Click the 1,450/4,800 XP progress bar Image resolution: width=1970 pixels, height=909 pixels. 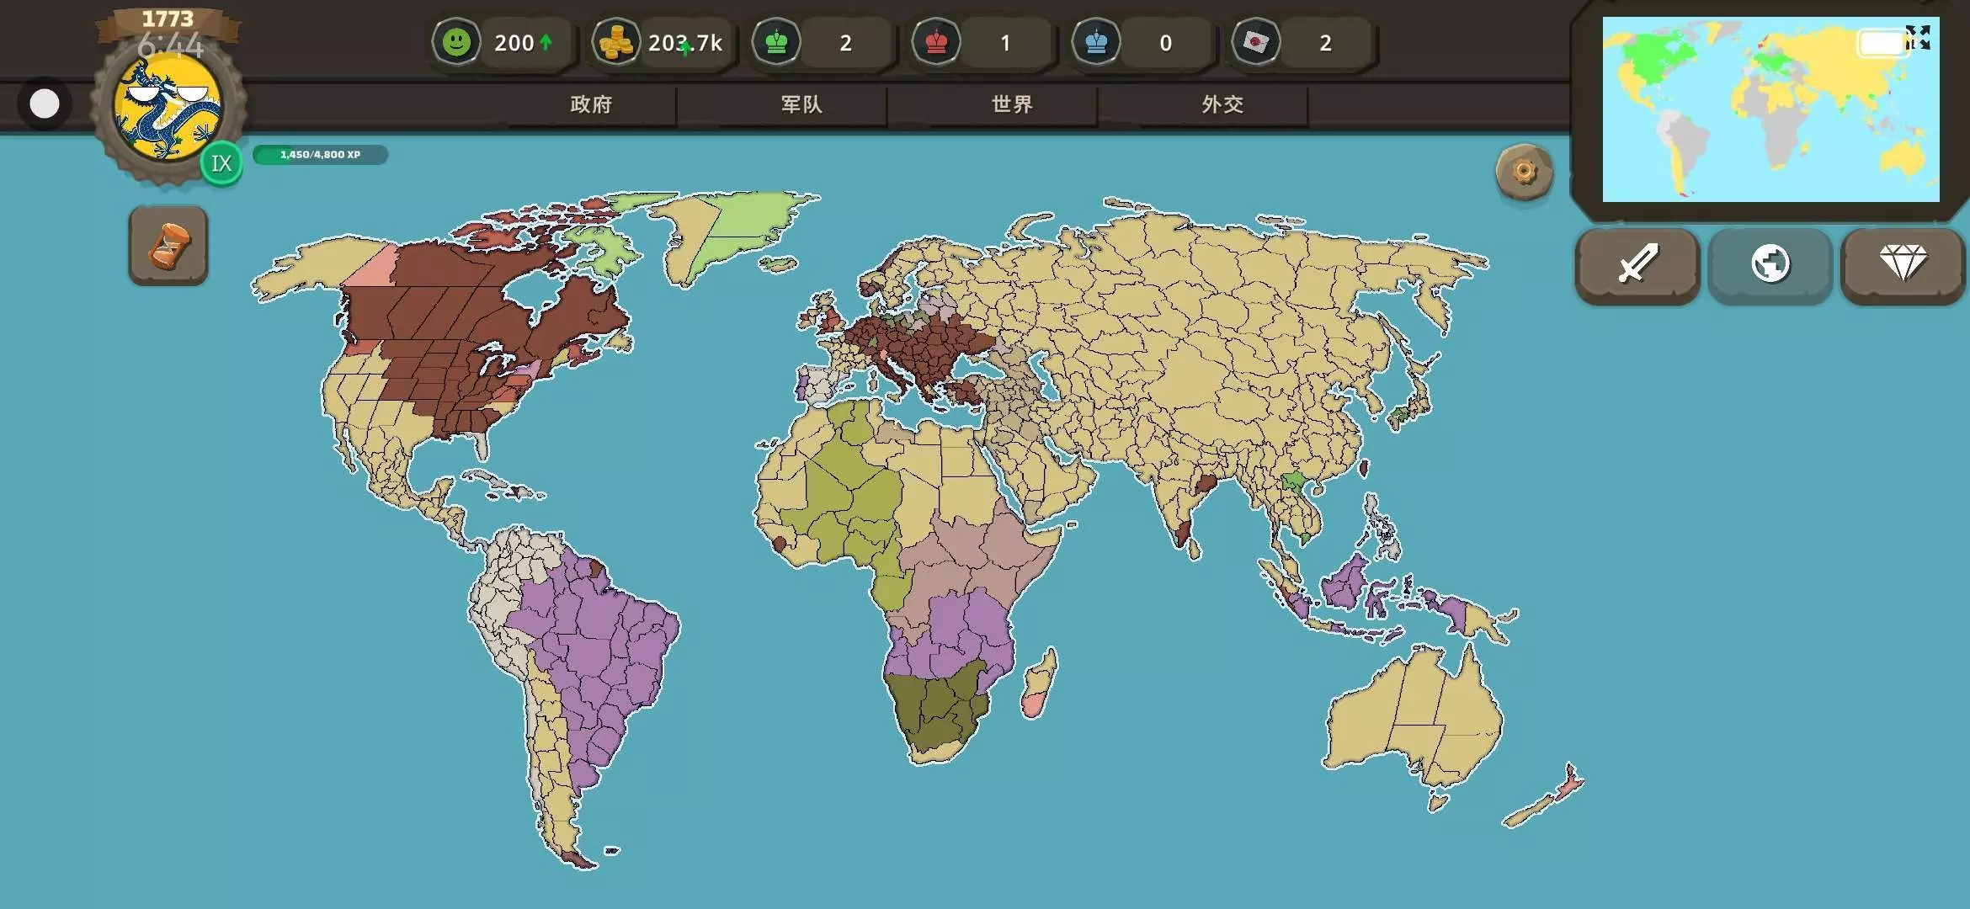(x=320, y=155)
